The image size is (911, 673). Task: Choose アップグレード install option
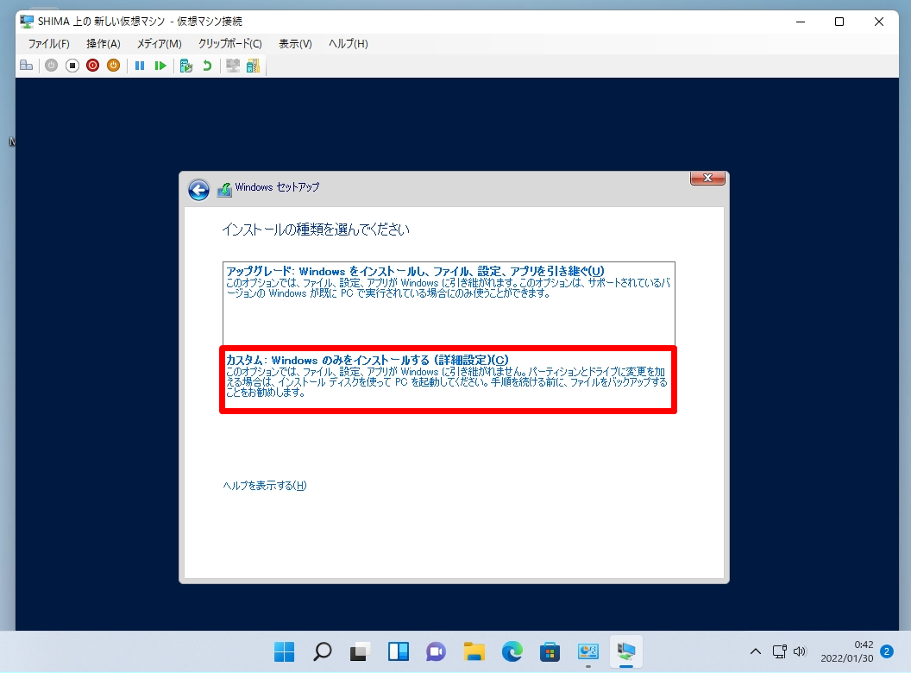[x=449, y=304]
